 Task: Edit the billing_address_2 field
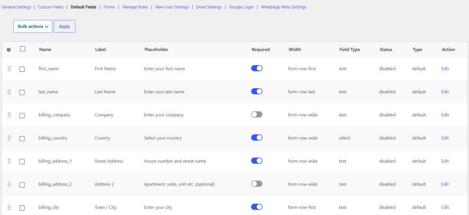pyautogui.click(x=445, y=184)
